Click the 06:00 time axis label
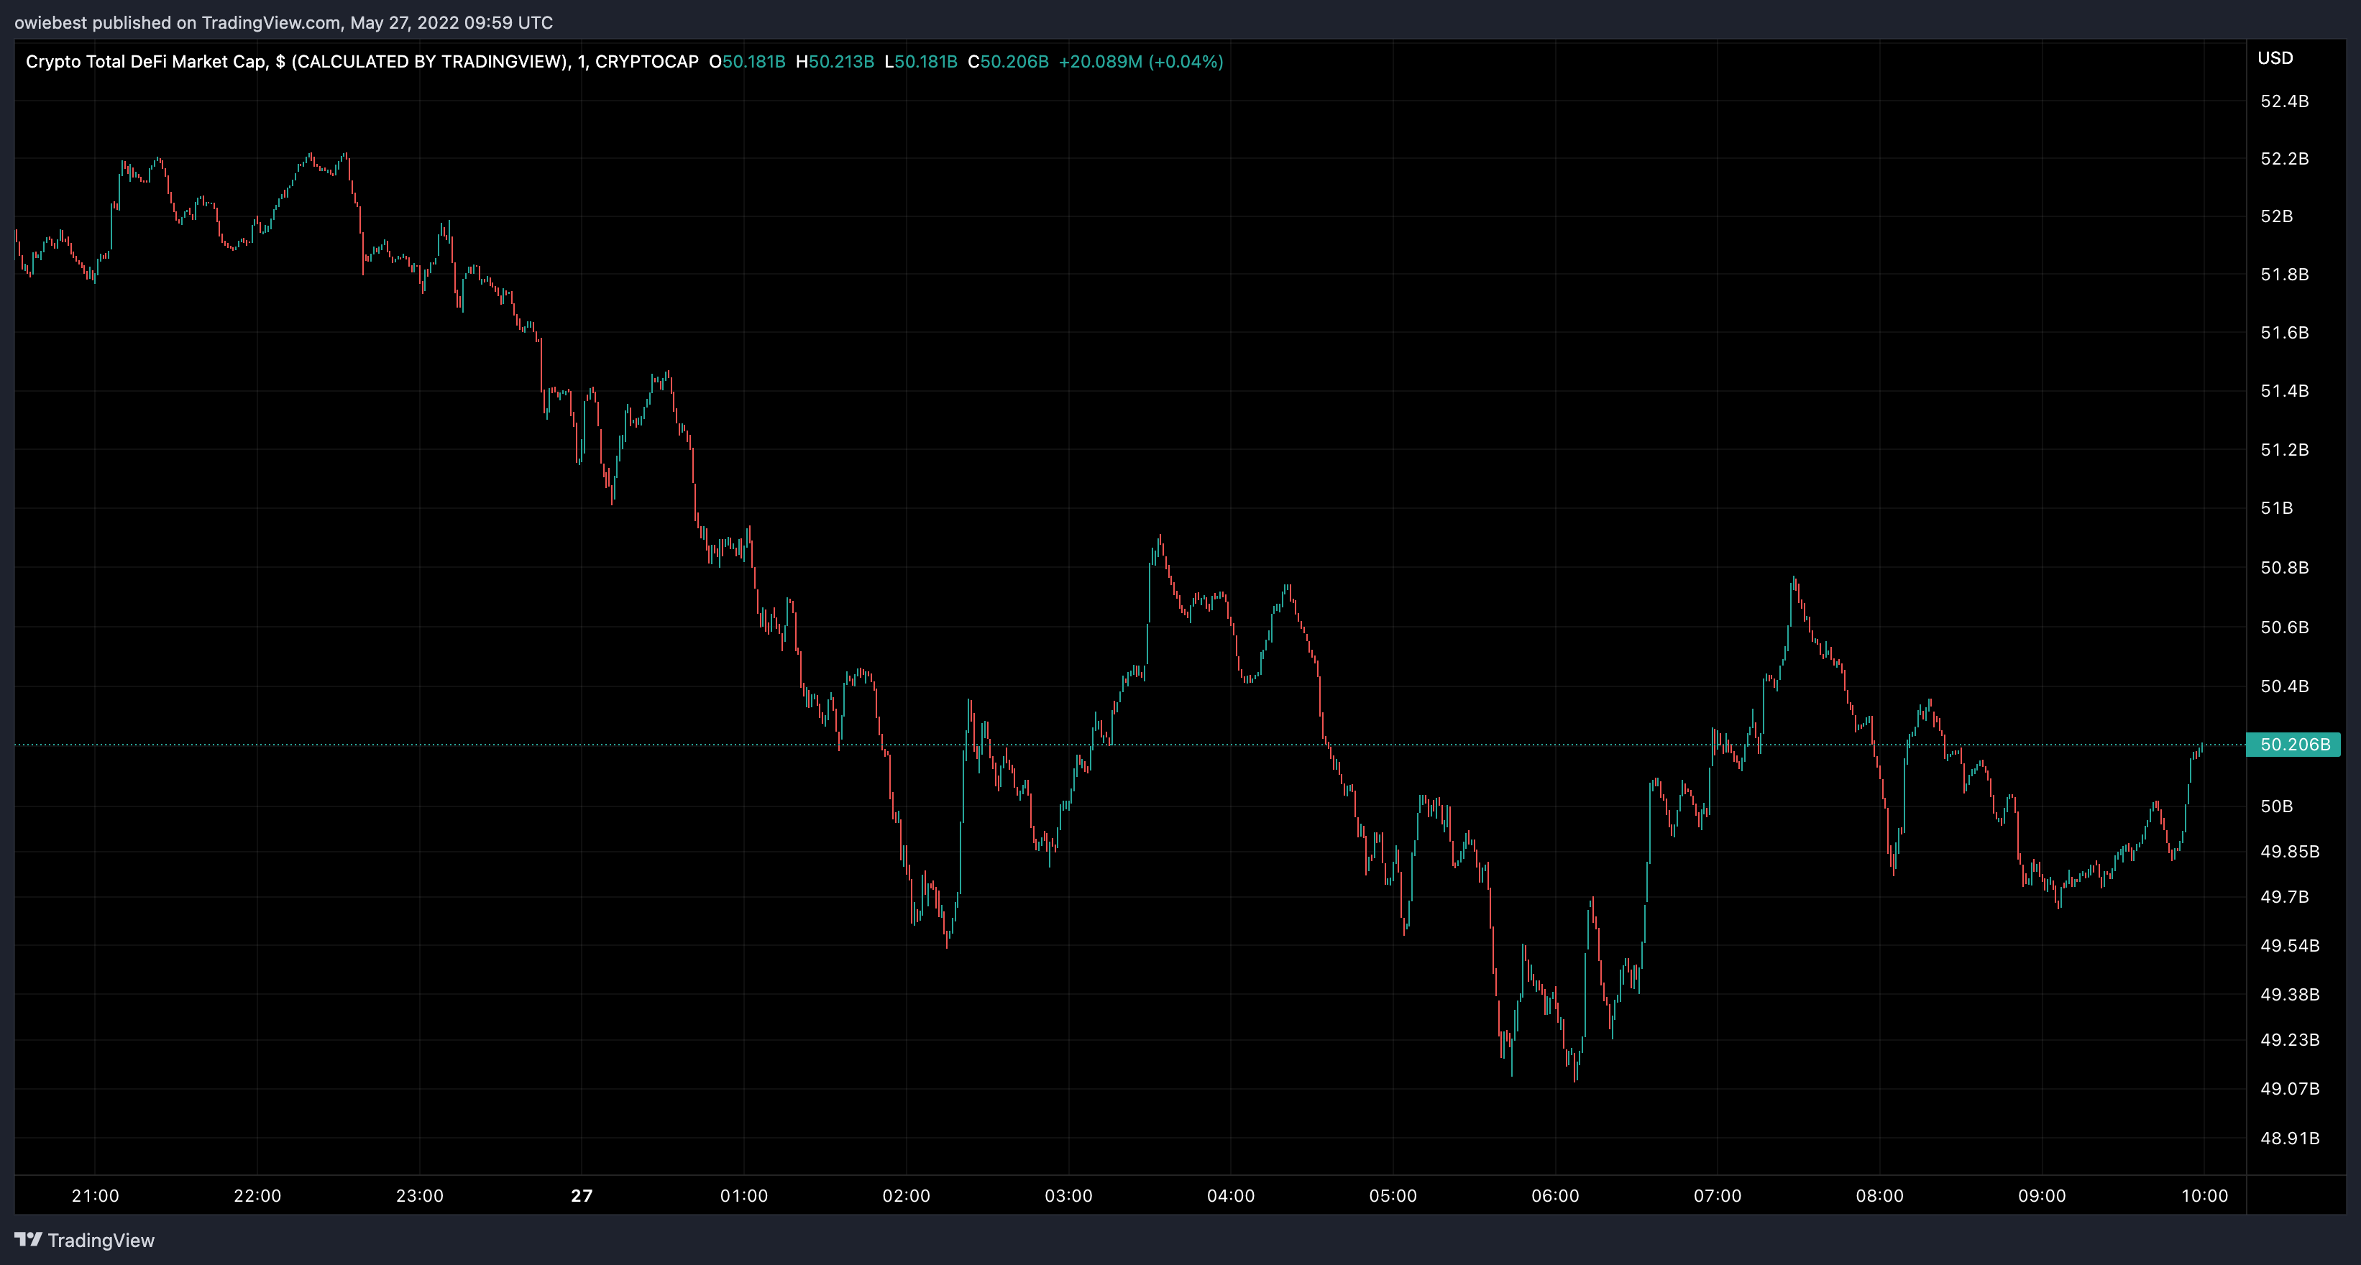This screenshot has width=2361, height=1265. click(1555, 1195)
